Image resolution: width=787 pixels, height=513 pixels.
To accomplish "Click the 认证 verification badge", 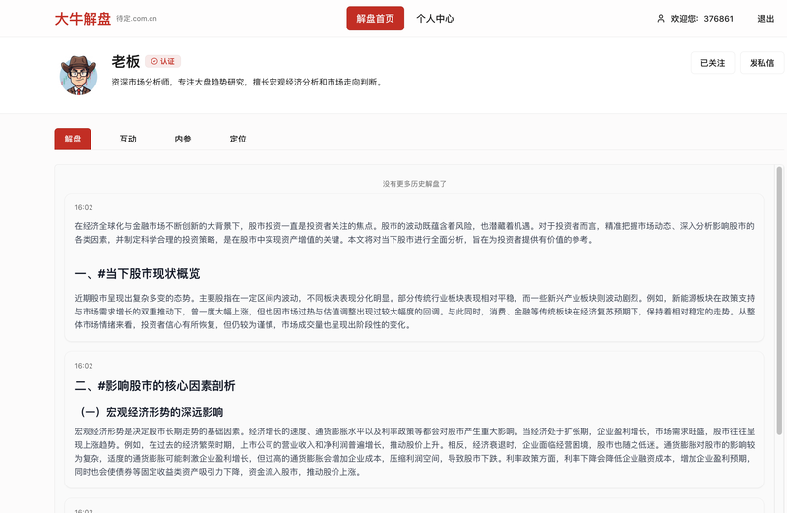I will click(163, 61).
